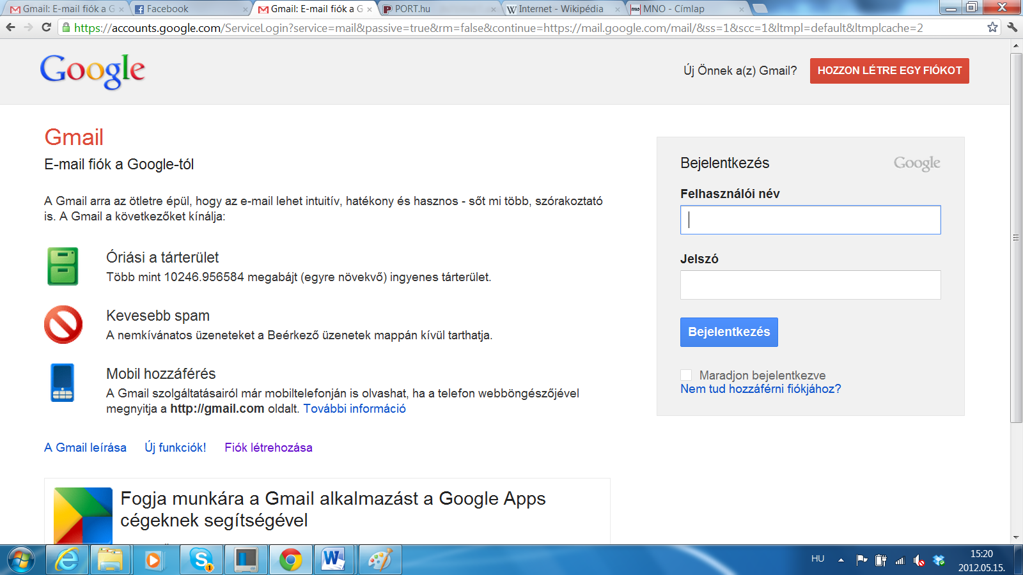Close the Wikipédia tab
The height and width of the screenshot is (575, 1023).
pos(618,10)
